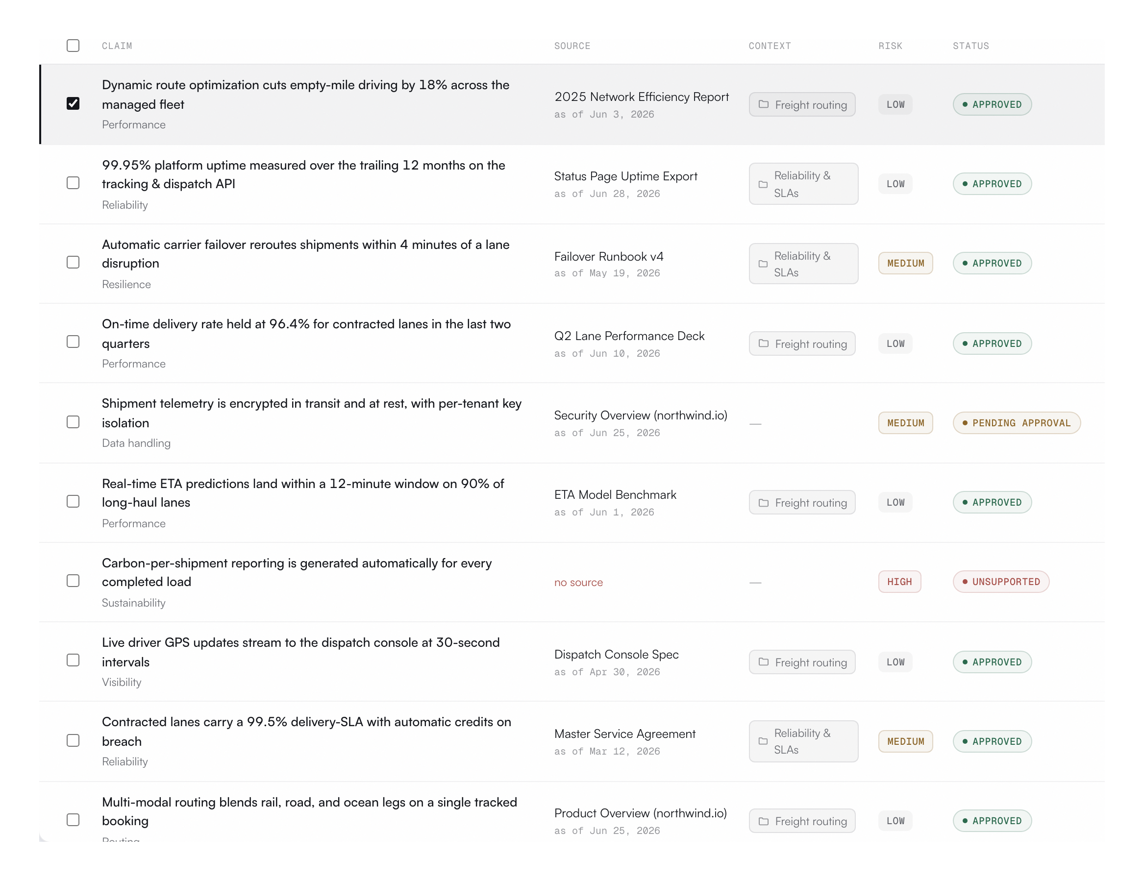This screenshot has width=1144, height=881.
Task: Select the Contracted lanes 99.5% SLA checkbox
Action: point(73,741)
